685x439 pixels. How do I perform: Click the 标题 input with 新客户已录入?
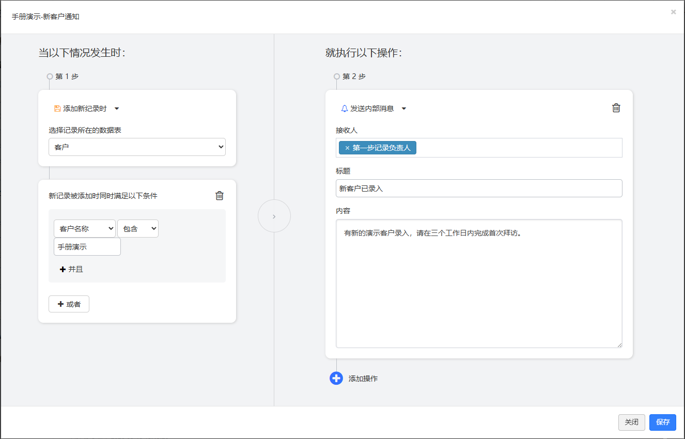tap(479, 188)
